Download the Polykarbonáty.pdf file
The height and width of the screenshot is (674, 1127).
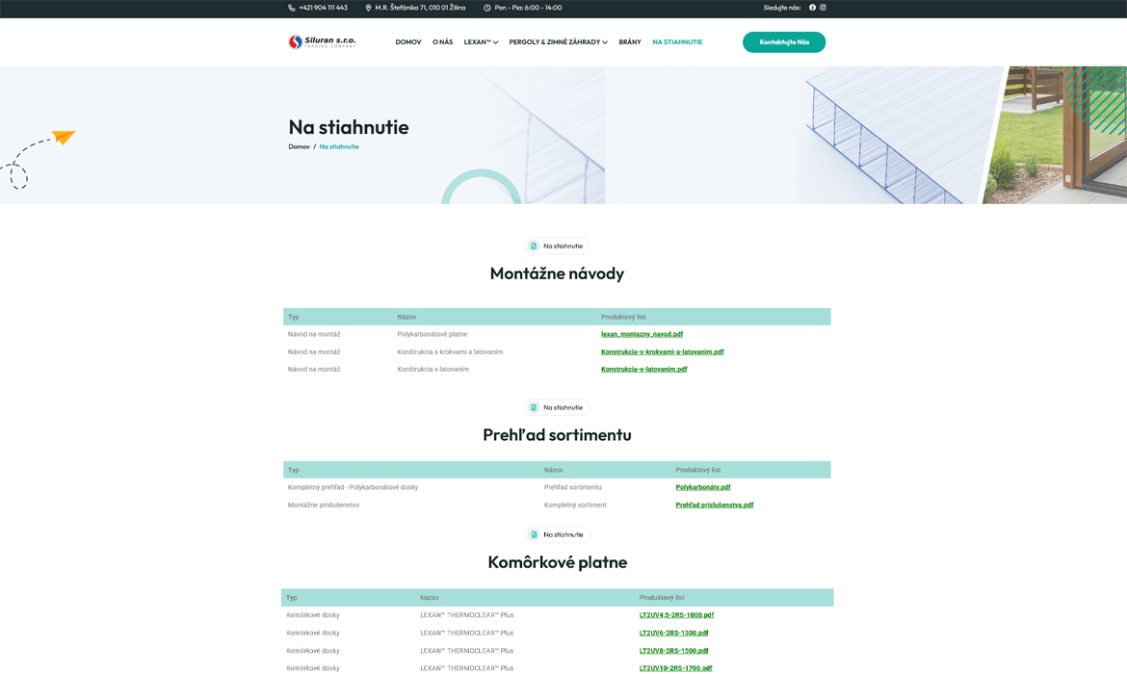[x=702, y=487]
